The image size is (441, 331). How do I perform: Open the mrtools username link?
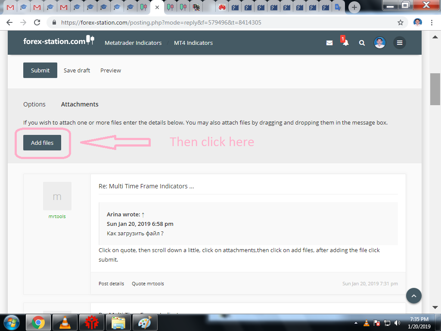tap(57, 216)
